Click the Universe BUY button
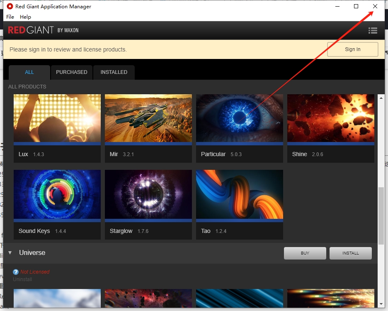Viewport: 388px width, 311px height. click(305, 253)
